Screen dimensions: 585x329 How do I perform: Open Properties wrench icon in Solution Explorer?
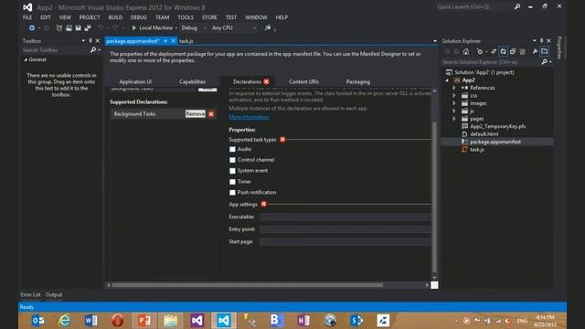[535, 51]
